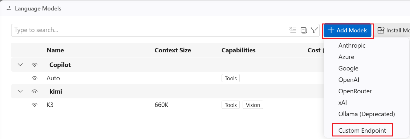
Task: Click the plus icon on Add Models
Action: (331, 30)
